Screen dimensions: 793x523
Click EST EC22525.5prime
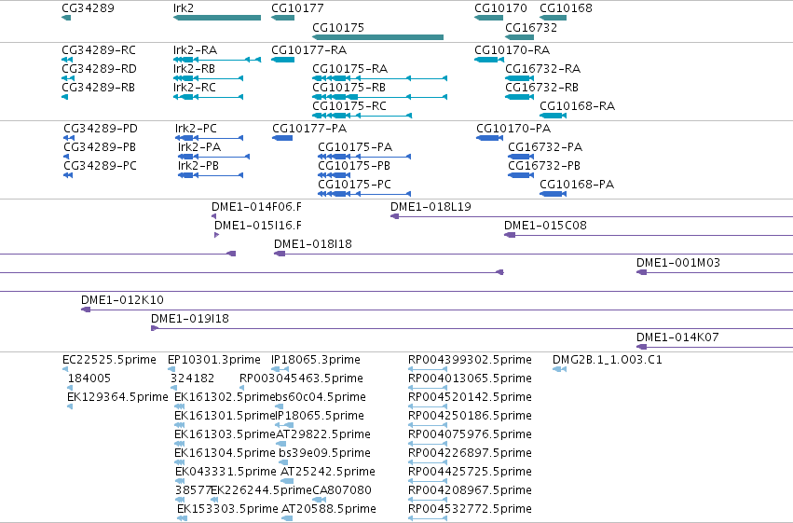click(109, 360)
